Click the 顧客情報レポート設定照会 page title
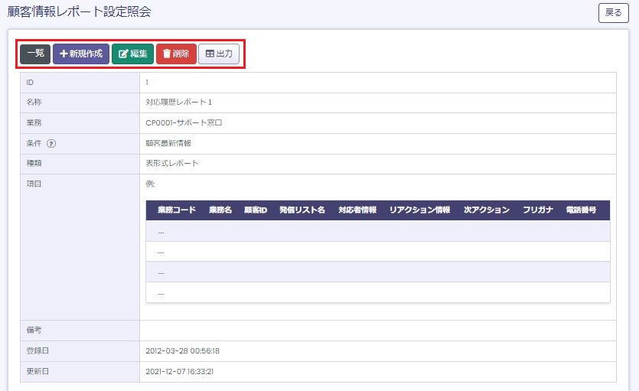Viewport: 639px width, 391px height. [x=80, y=12]
